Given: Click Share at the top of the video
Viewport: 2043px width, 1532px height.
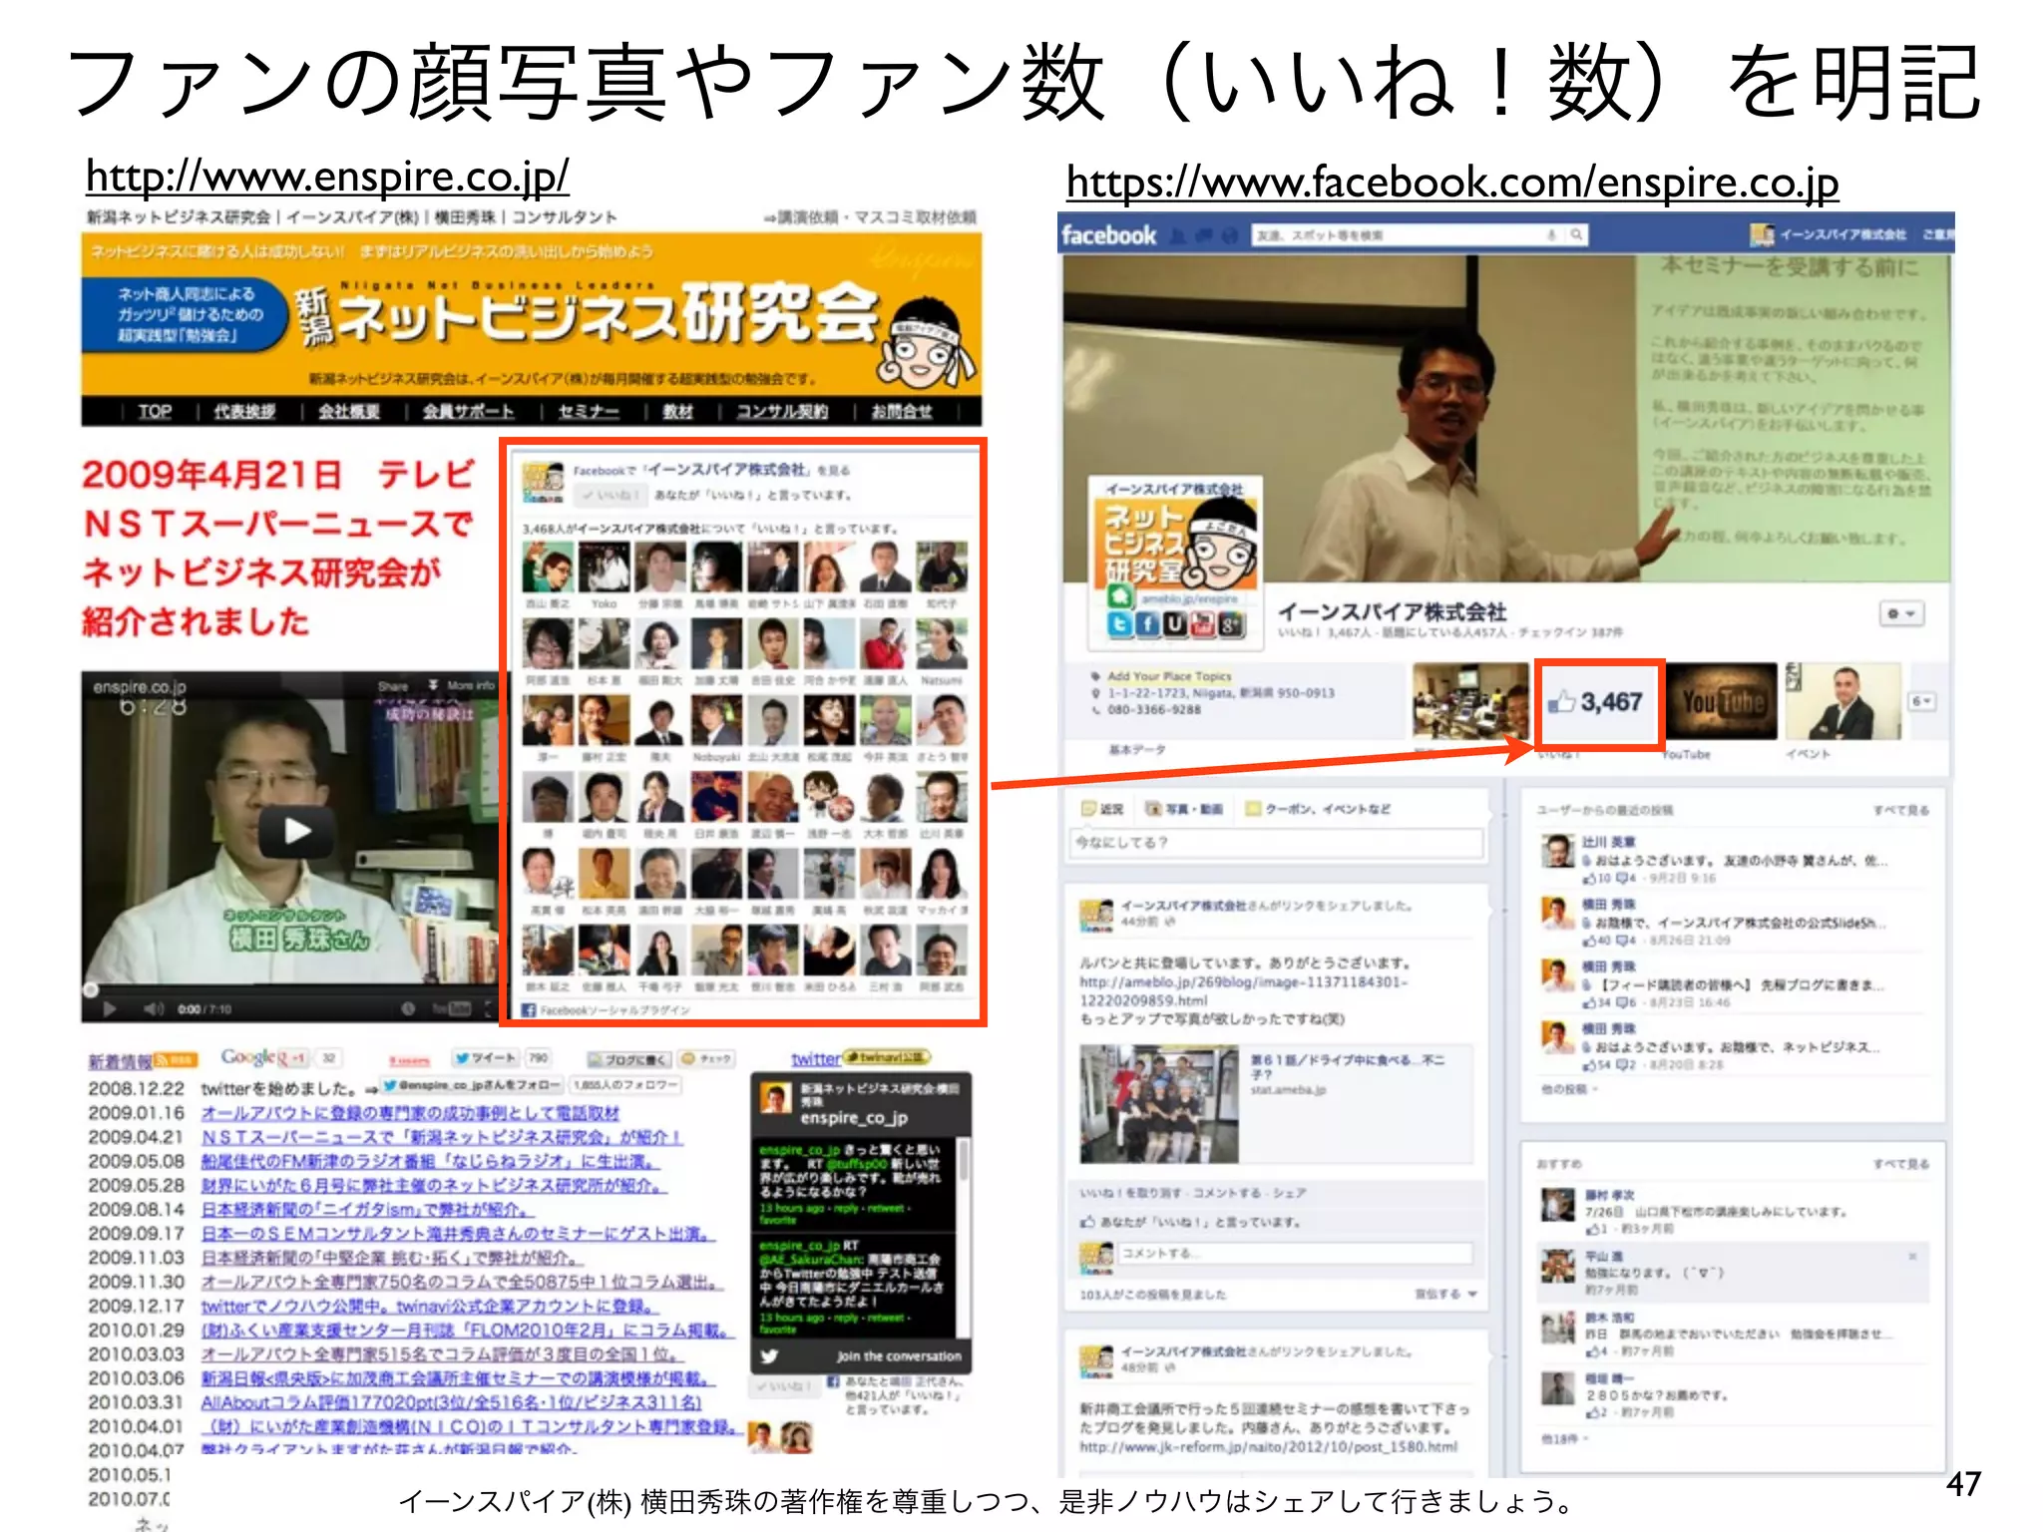Looking at the screenshot, I should tap(393, 686).
